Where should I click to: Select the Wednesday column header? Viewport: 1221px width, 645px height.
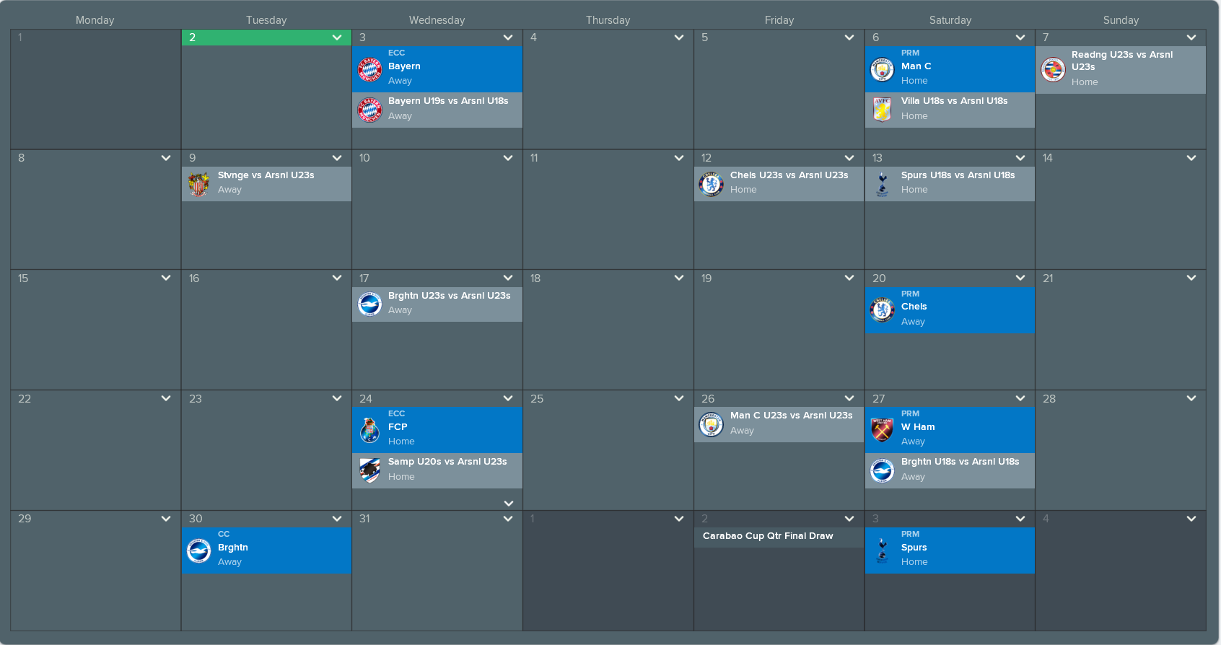[x=437, y=20]
